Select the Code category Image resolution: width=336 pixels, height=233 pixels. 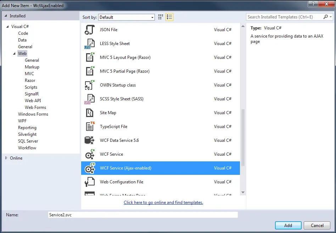click(x=23, y=33)
